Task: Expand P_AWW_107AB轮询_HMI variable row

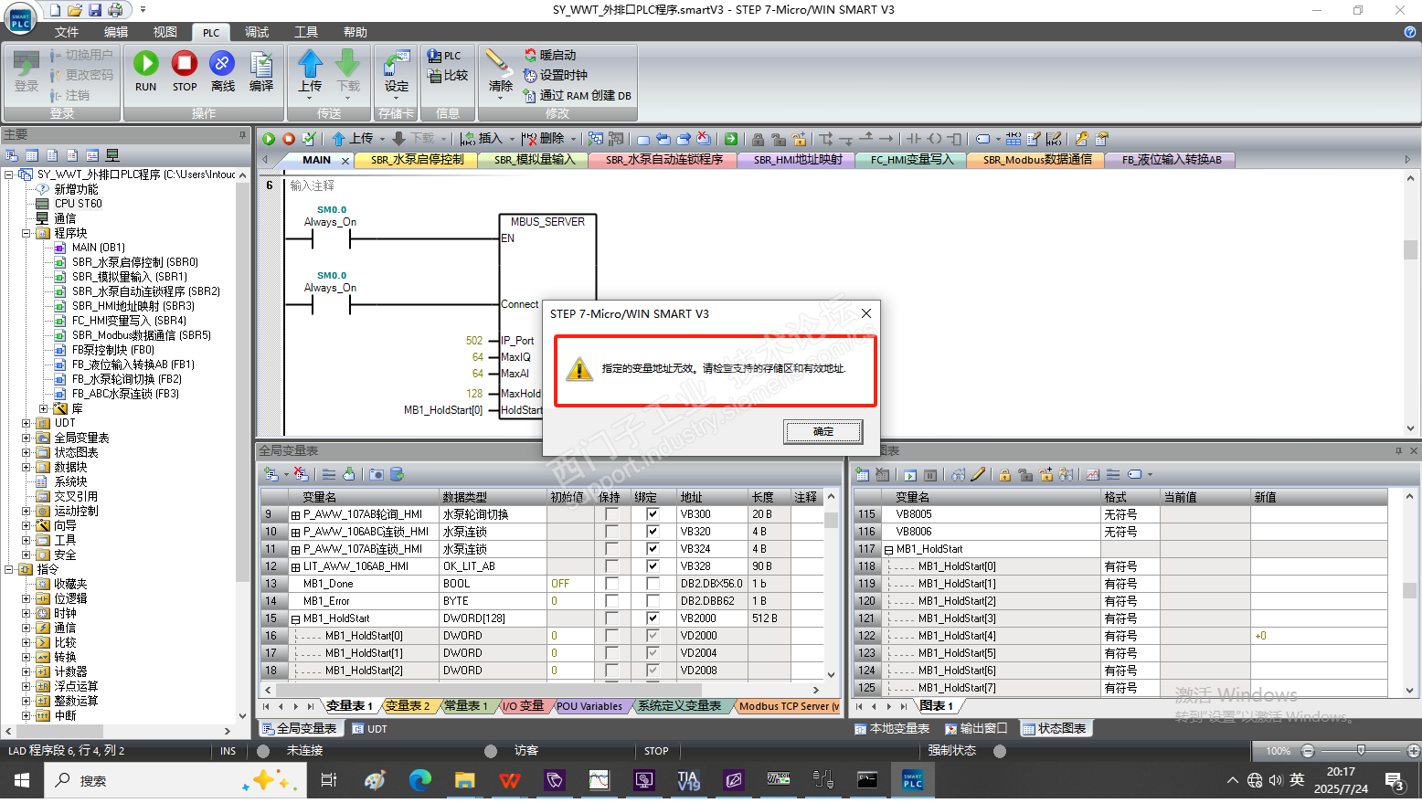Action: click(x=296, y=515)
